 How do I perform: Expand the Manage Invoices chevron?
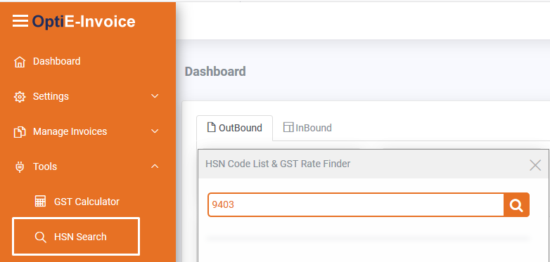155,131
